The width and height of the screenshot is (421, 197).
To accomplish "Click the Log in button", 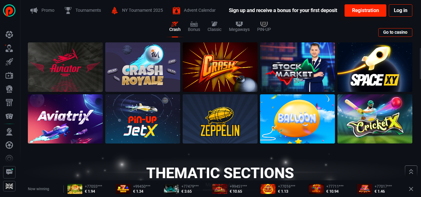I will click(x=401, y=11).
